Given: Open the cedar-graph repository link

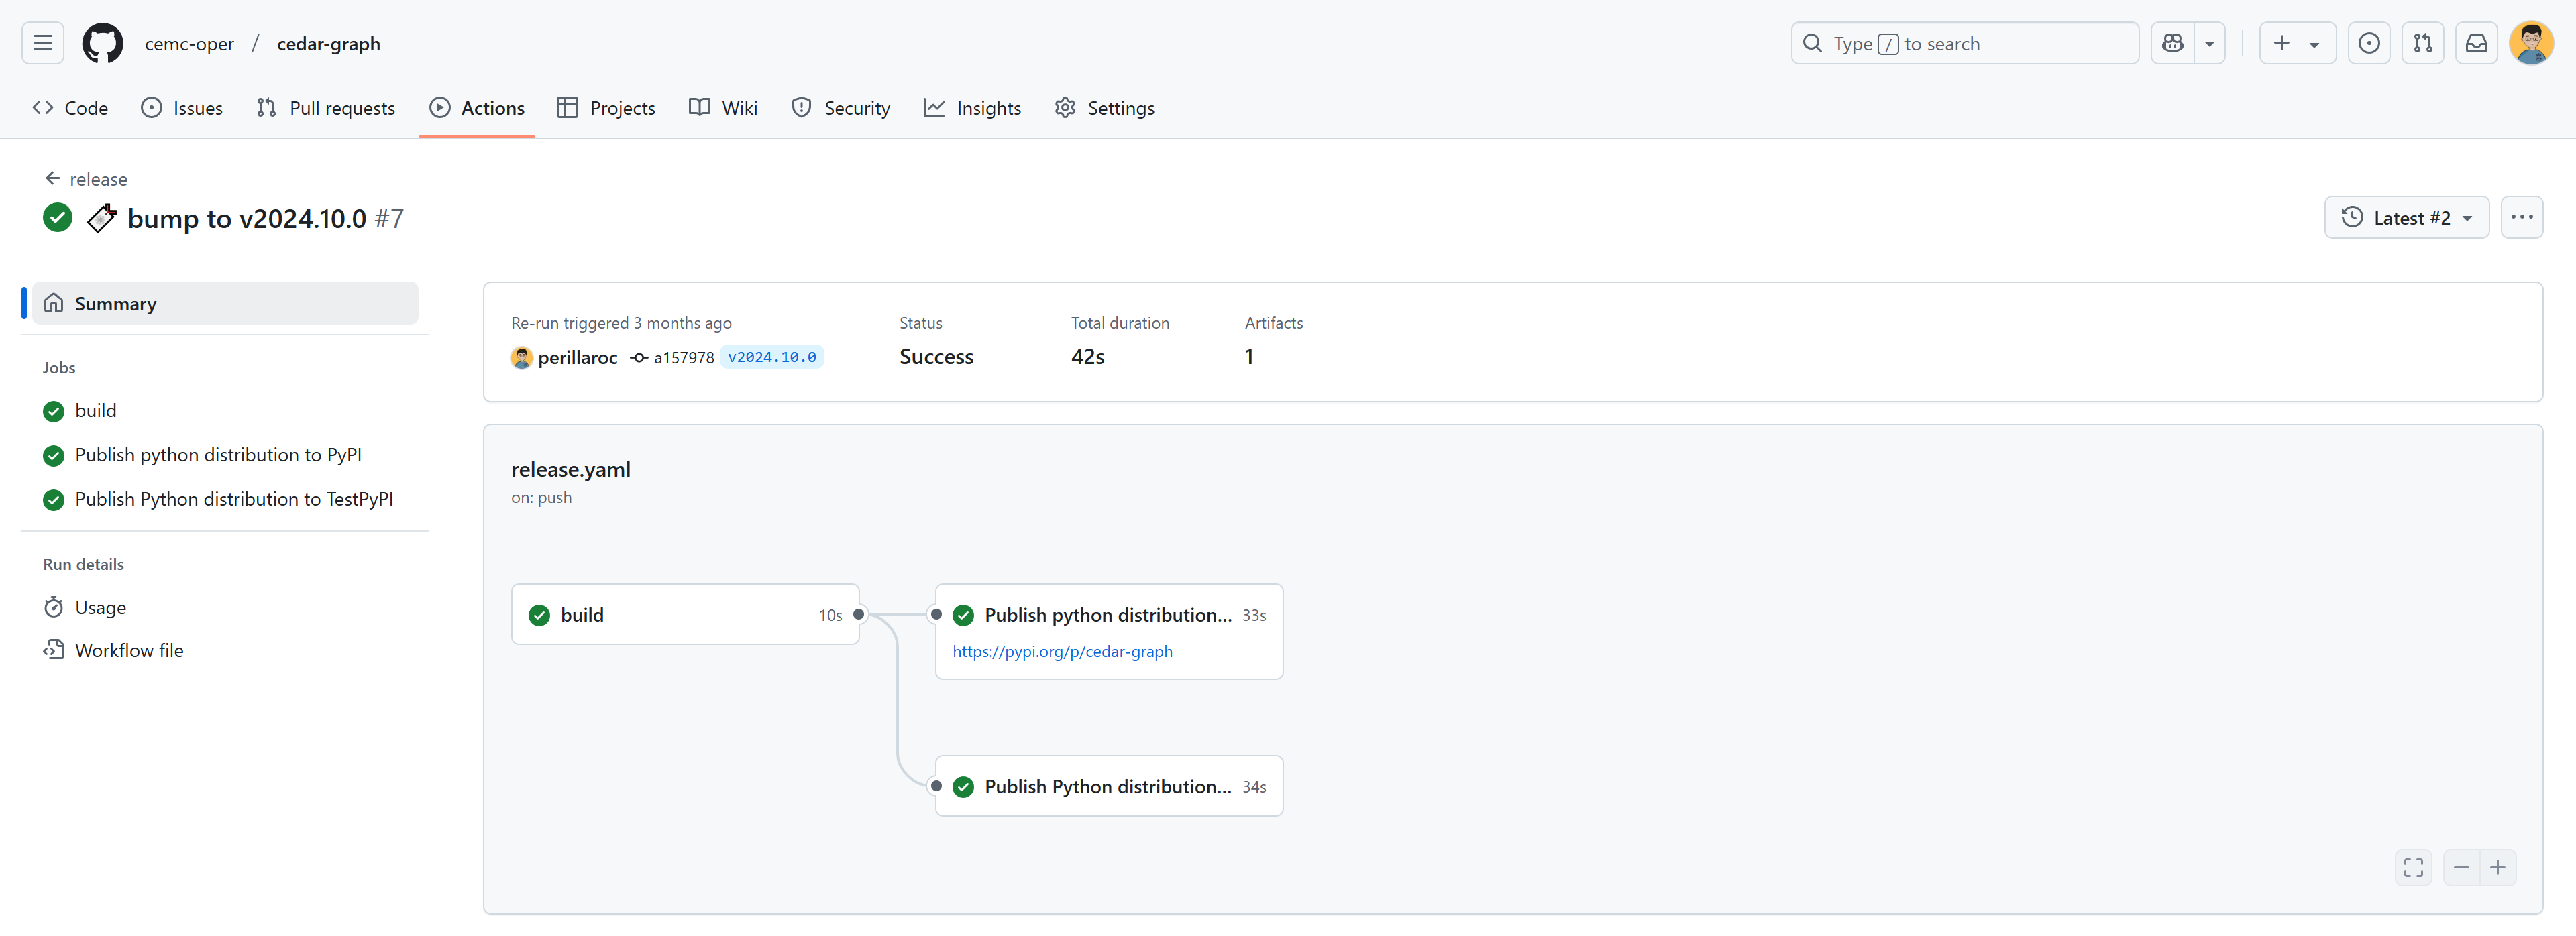Looking at the screenshot, I should click(328, 44).
